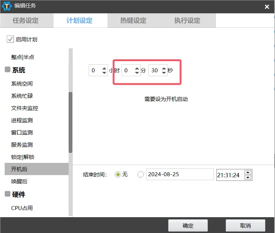Increase end time with the up spinner
The image size is (275, 233).
(248, 172)
